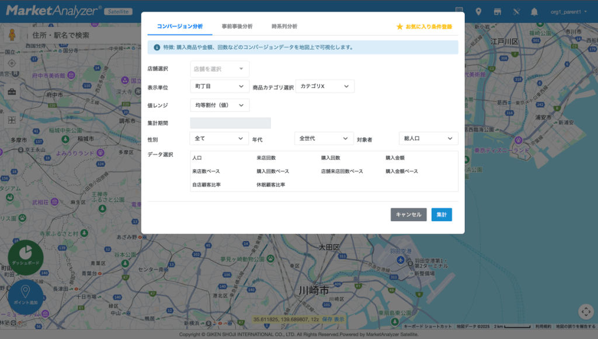Open the 年代 全世代 dropdown
Viewport: 598px width, 339px height.
(324, 139)
